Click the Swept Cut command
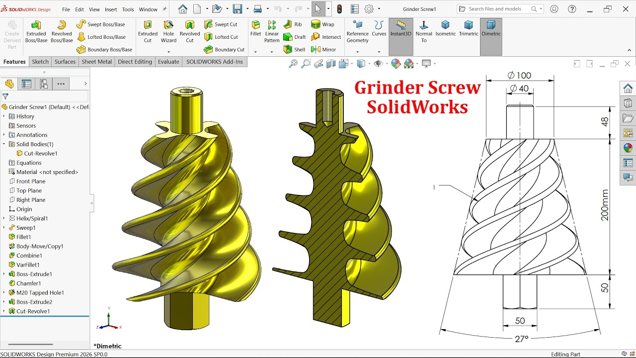Viewport: 636px width, 358px height. pos(221,24)
